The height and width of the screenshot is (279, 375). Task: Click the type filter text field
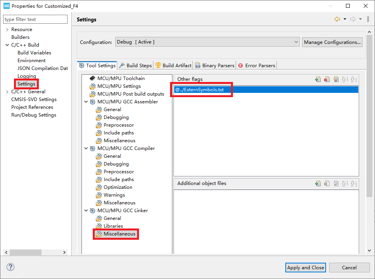coord(35,19)
